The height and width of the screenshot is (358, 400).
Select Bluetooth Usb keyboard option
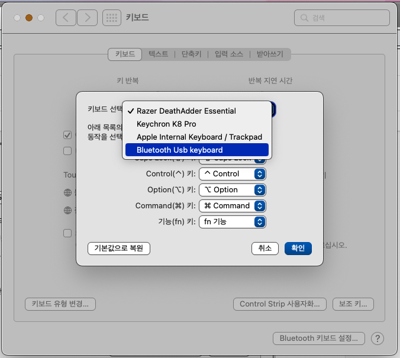point(197,150)
